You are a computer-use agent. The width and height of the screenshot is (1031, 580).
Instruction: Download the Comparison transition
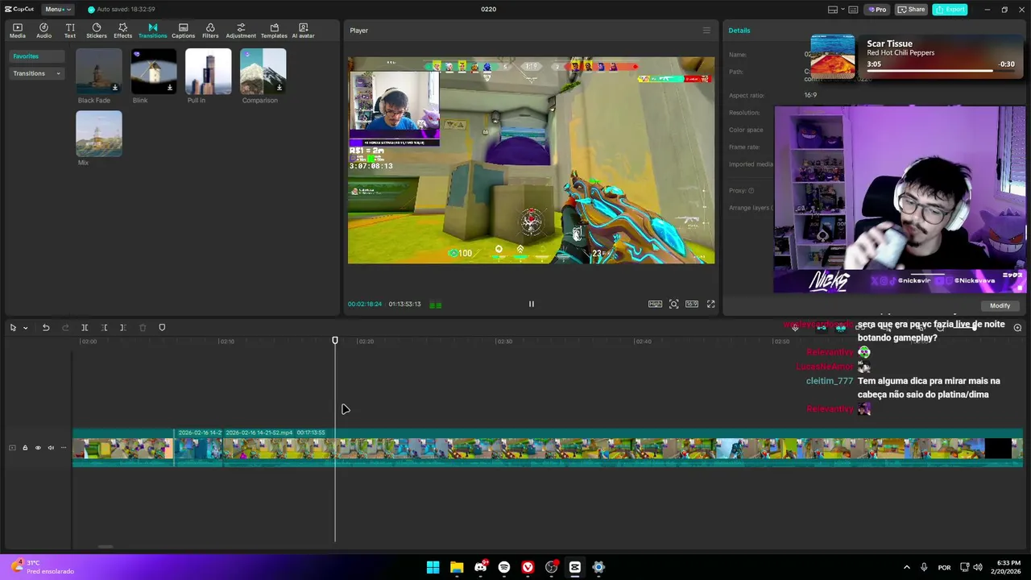click(279, 88)
